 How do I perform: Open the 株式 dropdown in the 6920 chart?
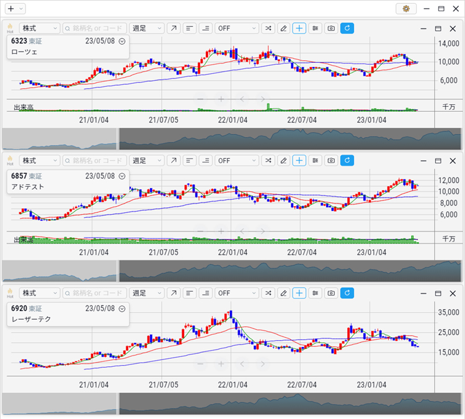tap(40, 293)
